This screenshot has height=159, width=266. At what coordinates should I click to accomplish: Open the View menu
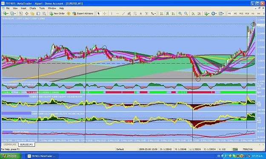pyautogui.click(x=15, y=8)
